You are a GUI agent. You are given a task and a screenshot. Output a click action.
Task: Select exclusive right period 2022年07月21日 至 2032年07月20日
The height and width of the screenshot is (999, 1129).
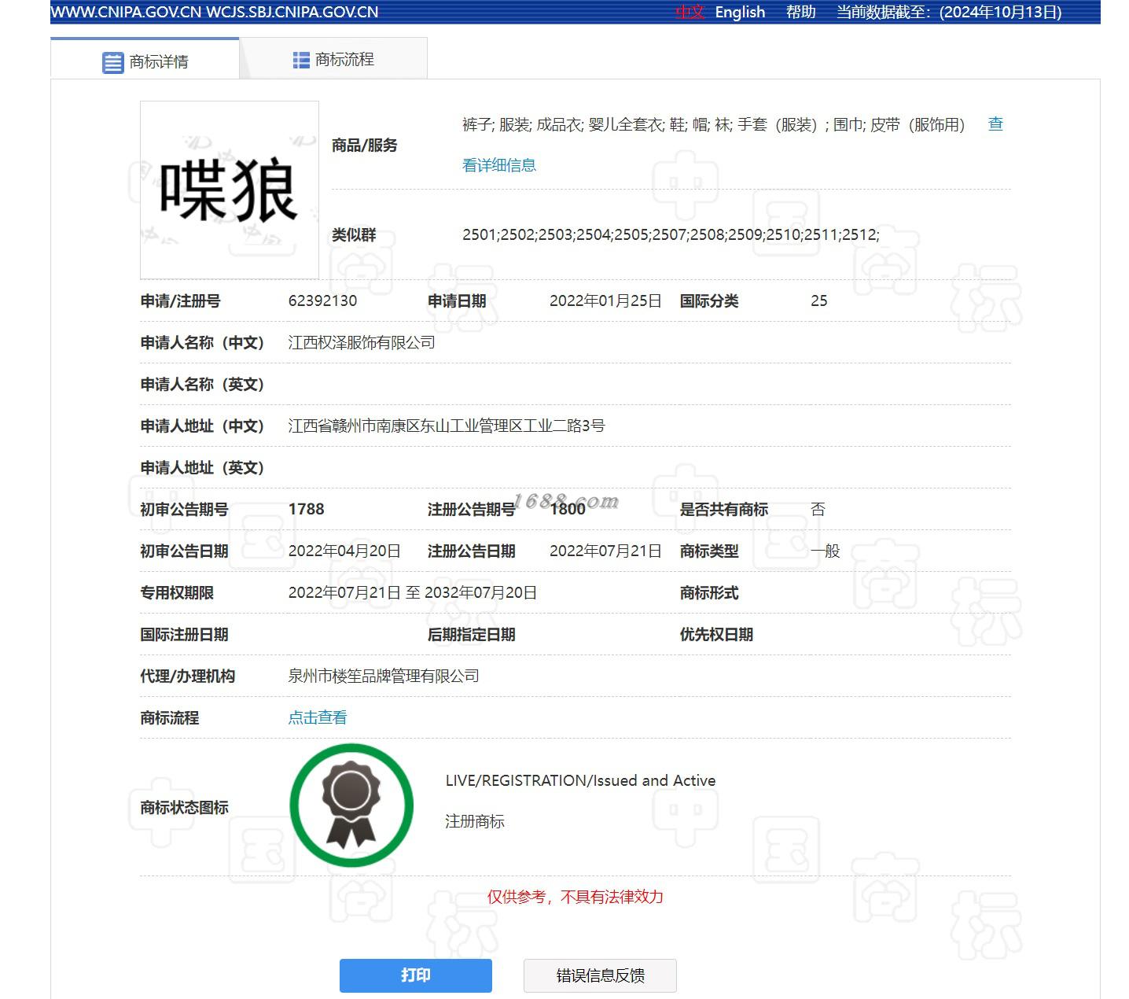(413, 592)
